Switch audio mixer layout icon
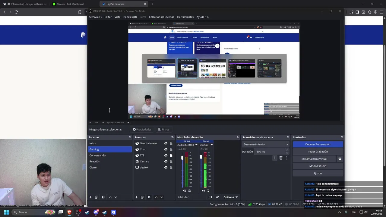 point(210,197)
